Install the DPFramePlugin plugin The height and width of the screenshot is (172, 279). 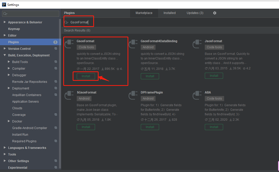tap(150, 127)
